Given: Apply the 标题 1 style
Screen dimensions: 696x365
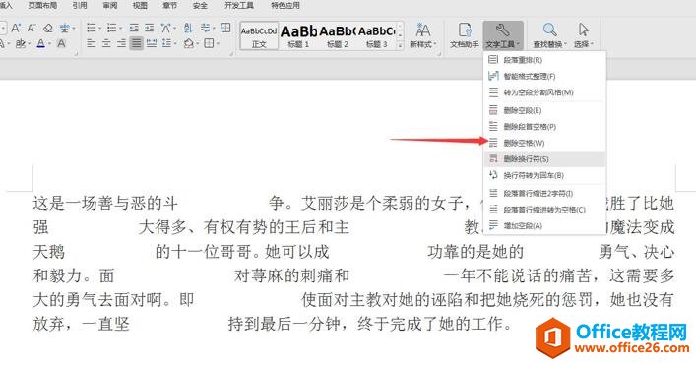Looking at the screenshot, I should (298, 35).
